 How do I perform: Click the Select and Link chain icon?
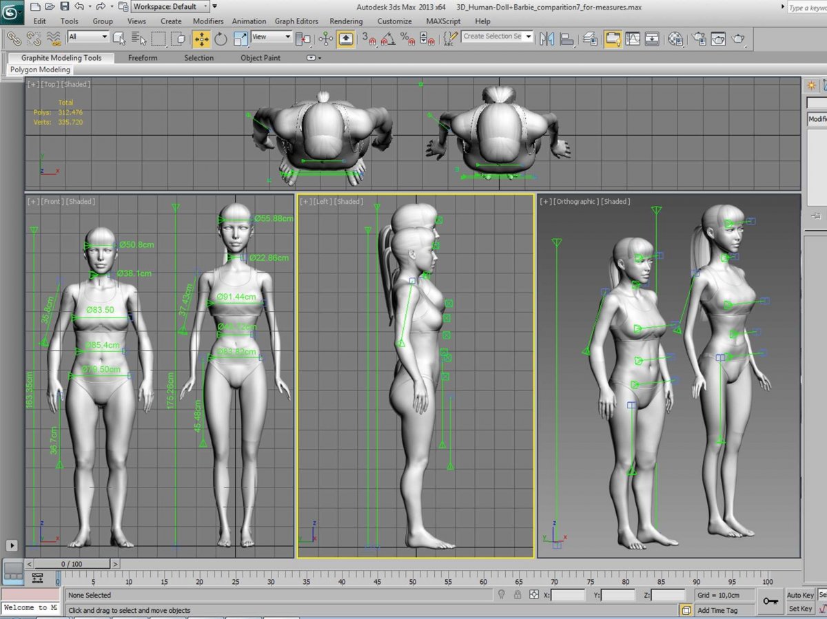[14, 39]
